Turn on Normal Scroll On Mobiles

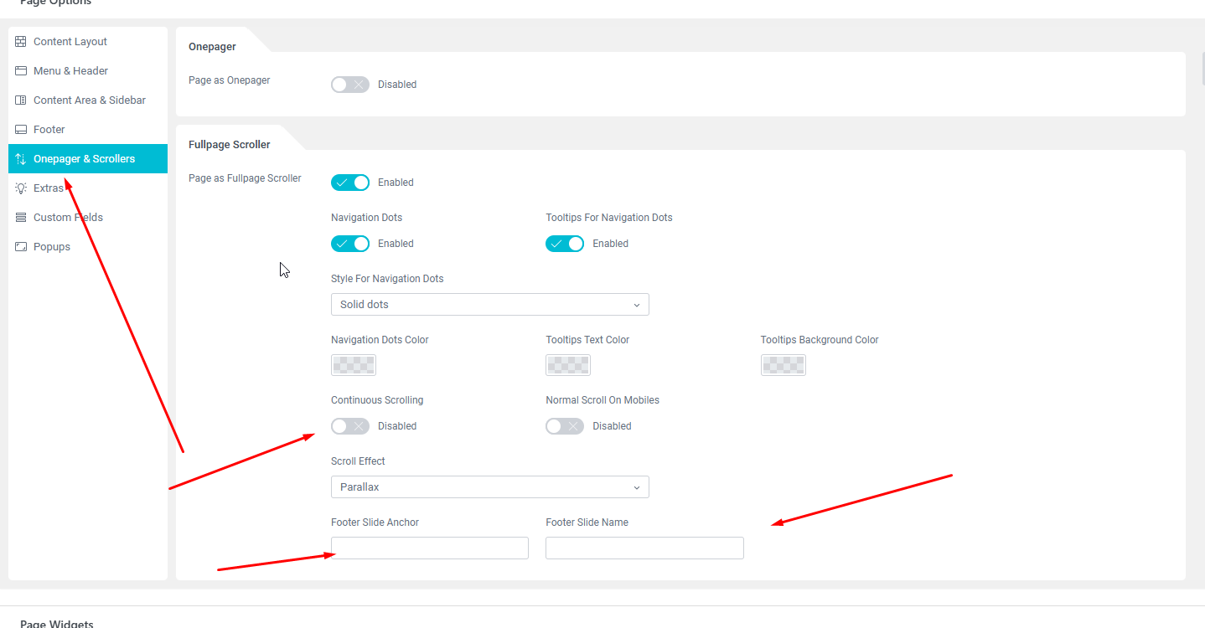click(x=565, y=426)
